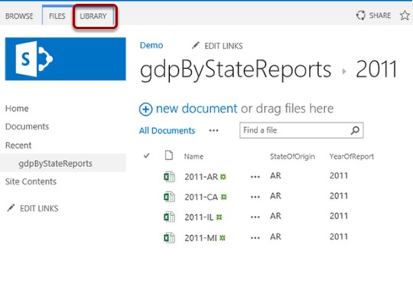Screen dimensions: 413x288
Task: Open the 2011-IL document
Action: (x=199, y=218)
